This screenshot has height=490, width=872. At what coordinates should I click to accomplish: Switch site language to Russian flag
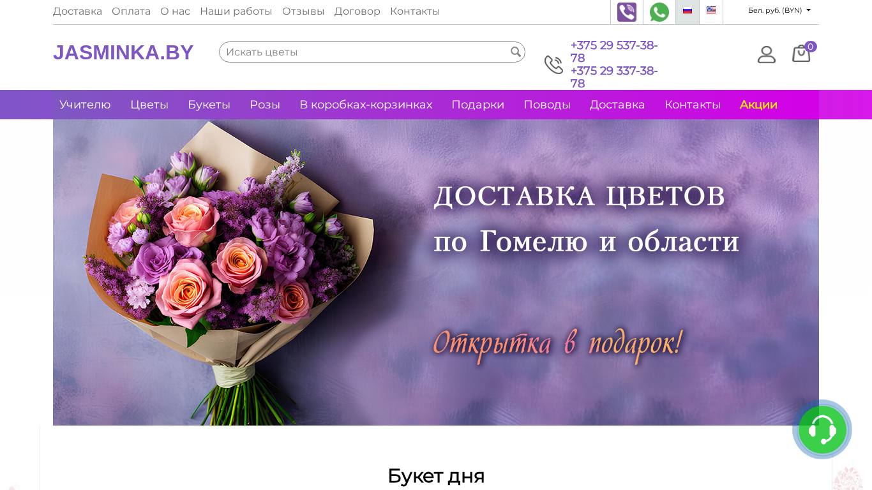(688, 11)
